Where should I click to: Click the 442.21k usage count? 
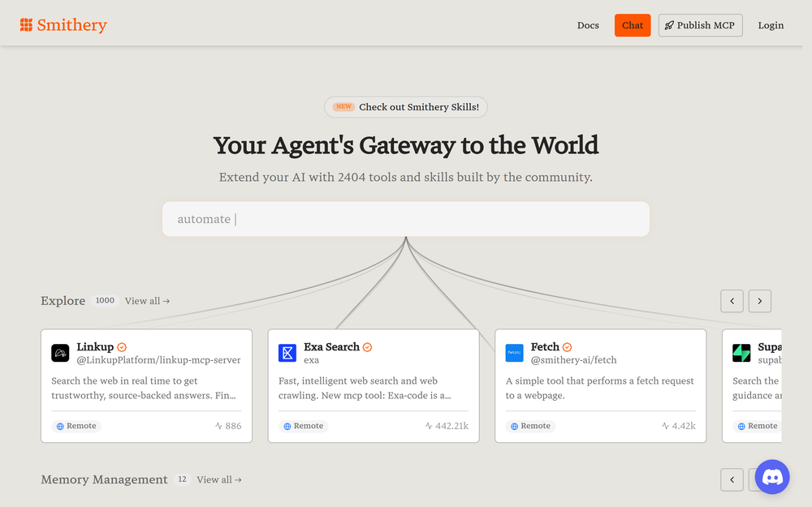point(447,426)
